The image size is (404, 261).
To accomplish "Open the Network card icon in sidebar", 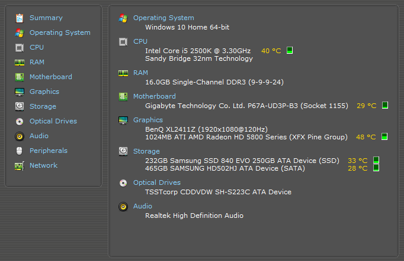I will pos(20,166).
